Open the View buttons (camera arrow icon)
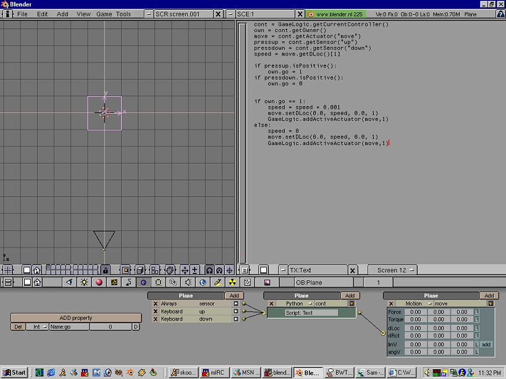Image resolution: width=506 pixels, height=379 pixels. point(69,283)
